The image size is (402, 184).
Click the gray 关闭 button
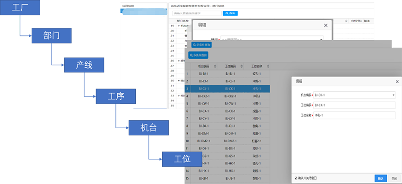coord(394,178)
